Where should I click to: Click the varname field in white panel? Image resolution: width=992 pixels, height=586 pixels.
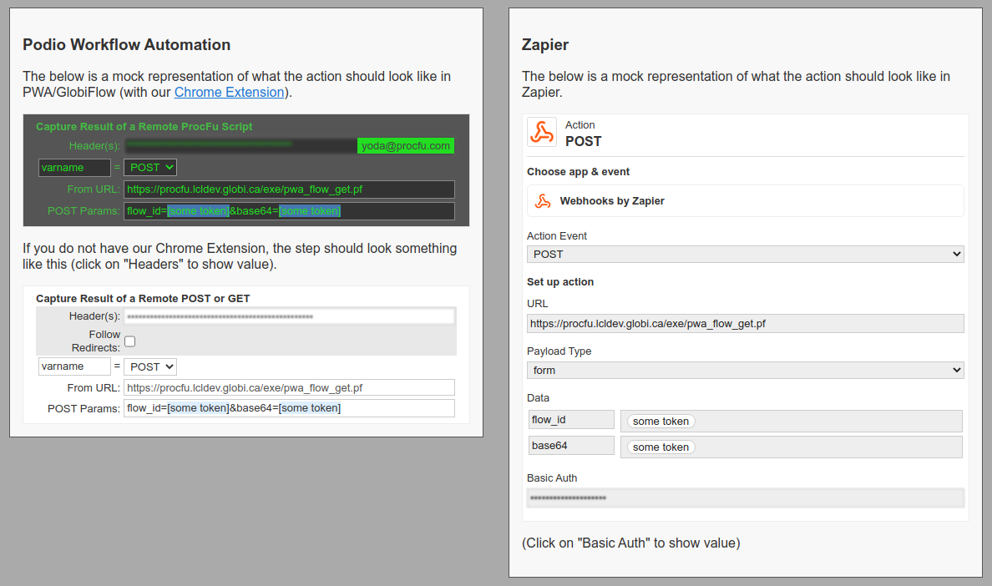(74, 366)
